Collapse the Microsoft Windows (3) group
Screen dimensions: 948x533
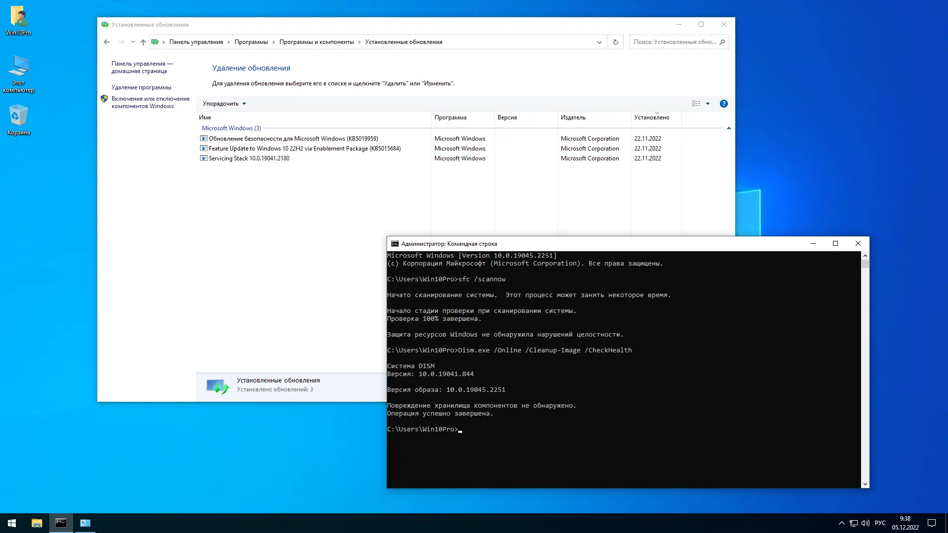point(729,128)
